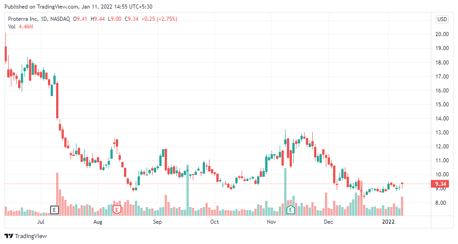Image resolution: width=458 pixels, height=244 pixels.
Task: Click the Aug time axis label
Action: 98,222
